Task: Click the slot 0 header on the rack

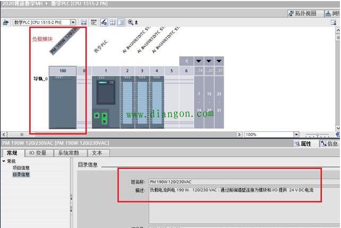Action: [x=84, y=71]
